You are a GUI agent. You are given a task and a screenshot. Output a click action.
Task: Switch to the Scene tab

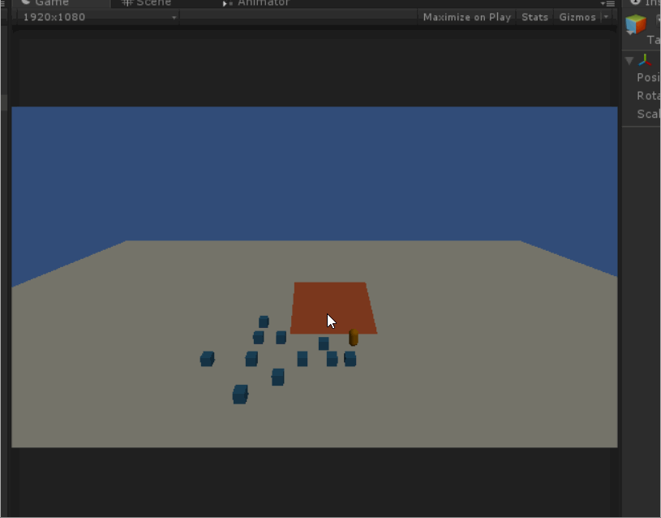click(x=147, y=3)
